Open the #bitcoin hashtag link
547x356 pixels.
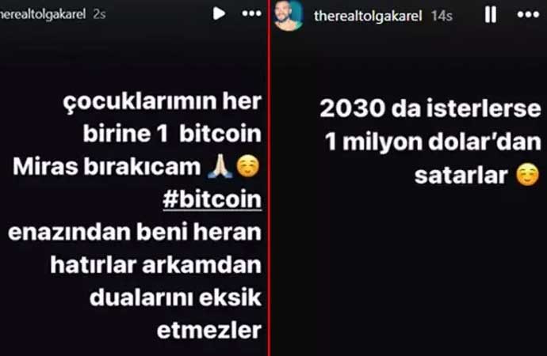(x=212, y=199)
